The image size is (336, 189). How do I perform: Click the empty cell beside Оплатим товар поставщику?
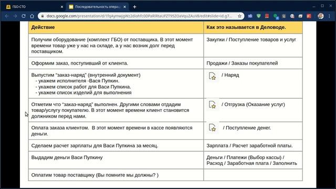click(x=253, y=175)
